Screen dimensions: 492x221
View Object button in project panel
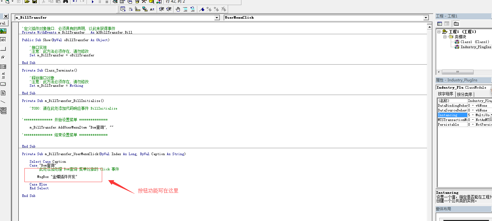coord(447,24)
